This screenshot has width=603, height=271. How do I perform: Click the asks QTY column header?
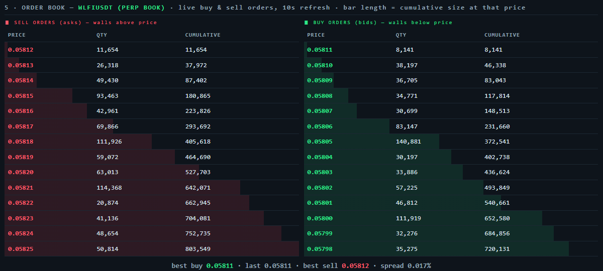tap(102, 35)
